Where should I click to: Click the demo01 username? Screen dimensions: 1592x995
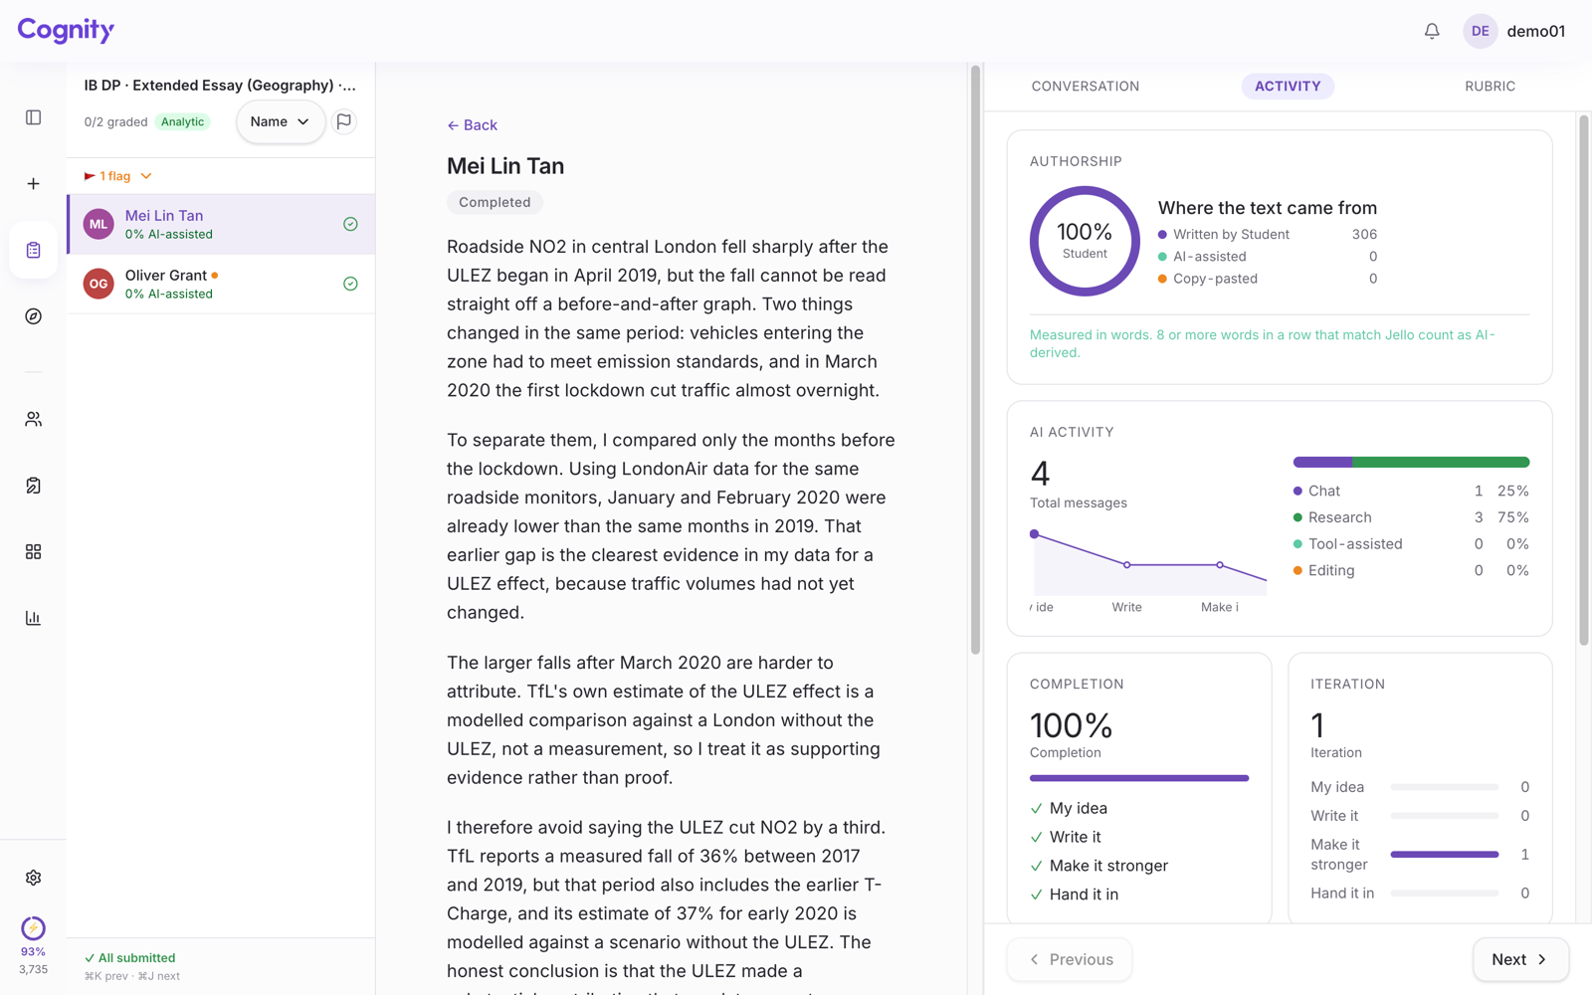pyautogui.click(x=1536, y=31)
